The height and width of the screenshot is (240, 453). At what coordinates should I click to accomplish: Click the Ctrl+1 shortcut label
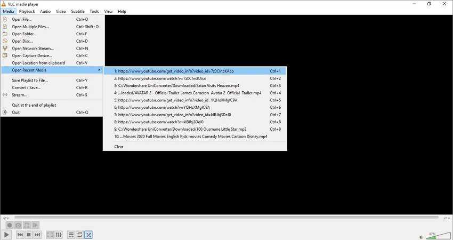[x=276, y=71]
